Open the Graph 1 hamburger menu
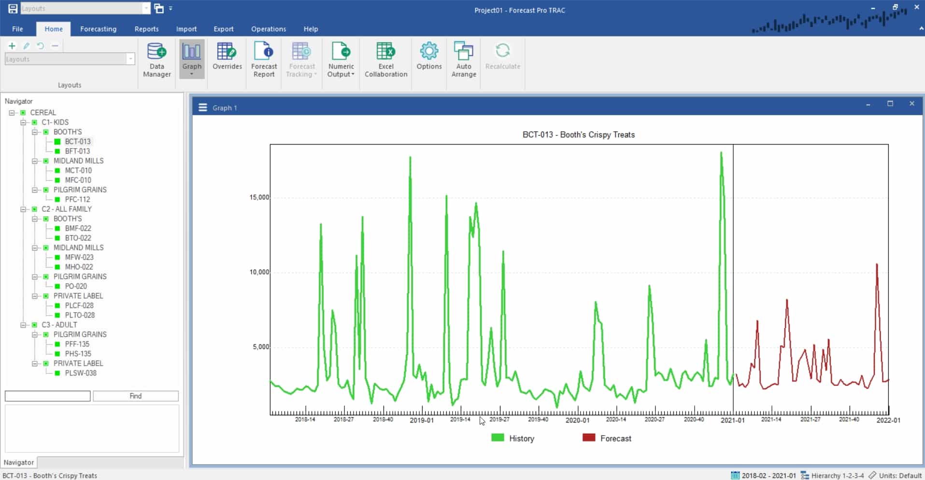Image resolution: width=925 pixels, height=480 pixels. (203, 108)
